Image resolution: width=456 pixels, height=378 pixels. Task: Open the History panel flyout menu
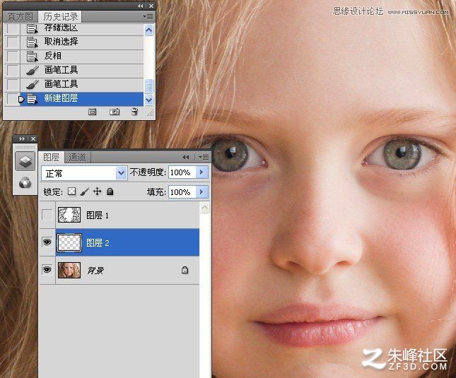click(148, 17)
